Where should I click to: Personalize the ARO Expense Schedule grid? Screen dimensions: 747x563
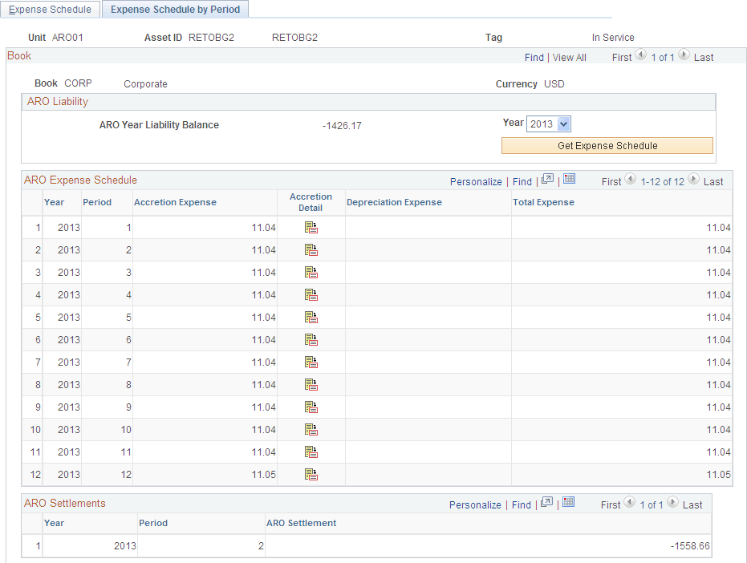(x=476, y=181)
